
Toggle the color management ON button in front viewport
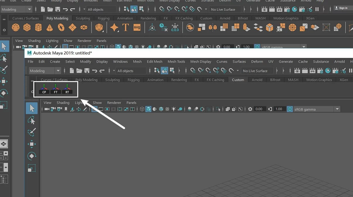[x=290, y=109]
